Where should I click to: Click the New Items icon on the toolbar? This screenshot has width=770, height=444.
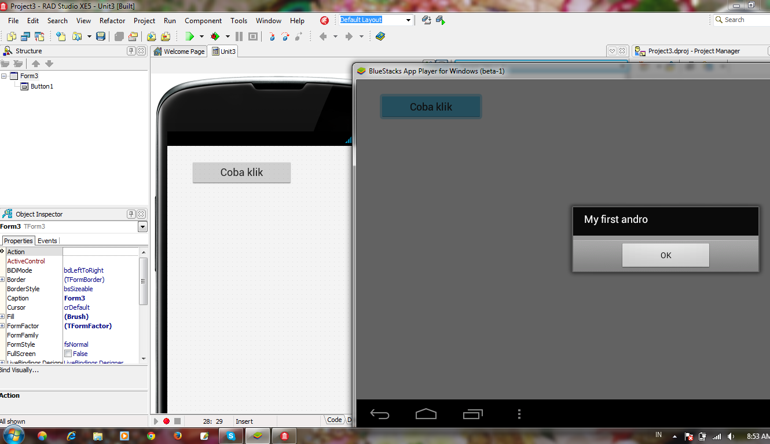pos(61,36)
